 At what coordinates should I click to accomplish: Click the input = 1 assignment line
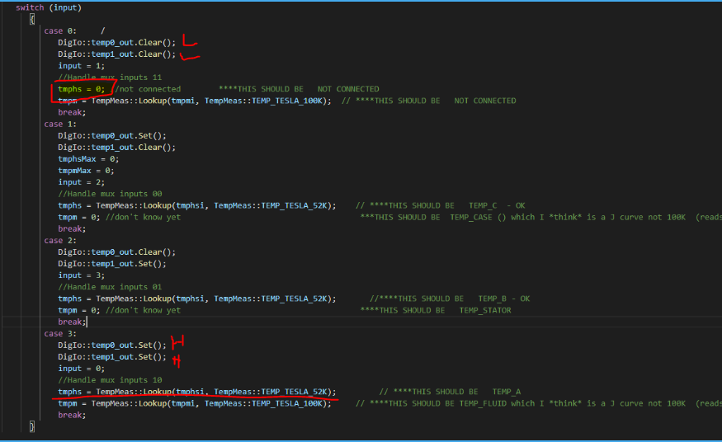coord(81,66)
